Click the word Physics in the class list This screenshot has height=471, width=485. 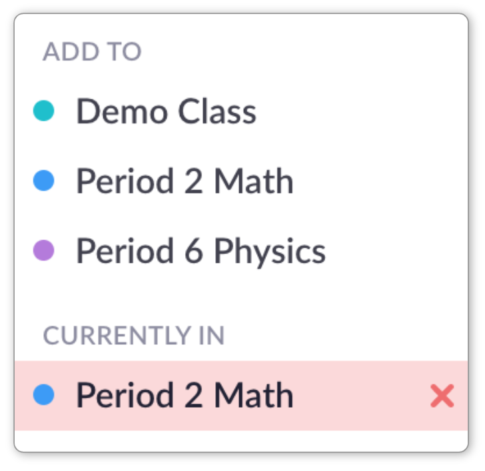[x=269, y=252]
